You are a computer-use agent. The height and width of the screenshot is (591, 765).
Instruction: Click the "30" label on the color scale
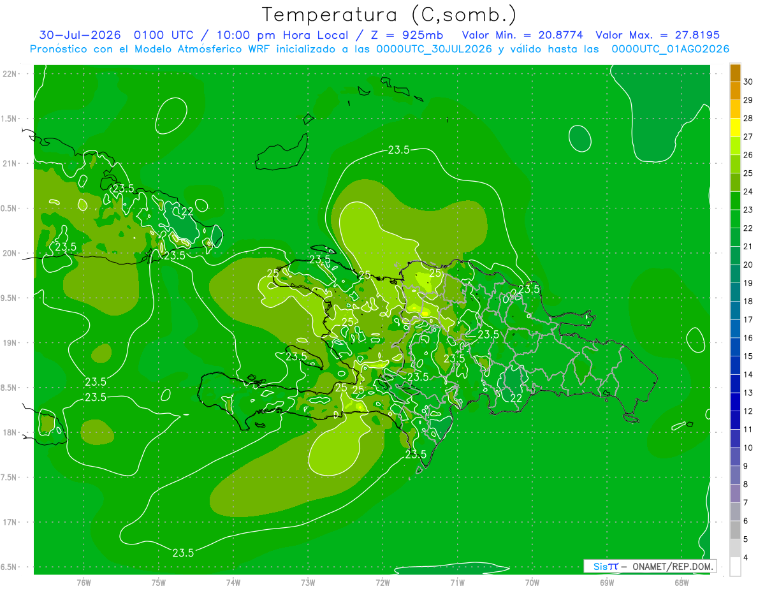click(748, 82)
